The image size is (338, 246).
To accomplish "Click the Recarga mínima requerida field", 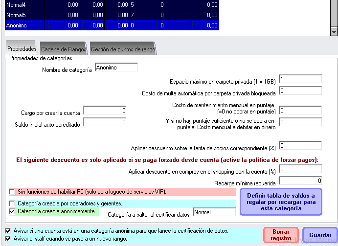I will tap(300, 180).
